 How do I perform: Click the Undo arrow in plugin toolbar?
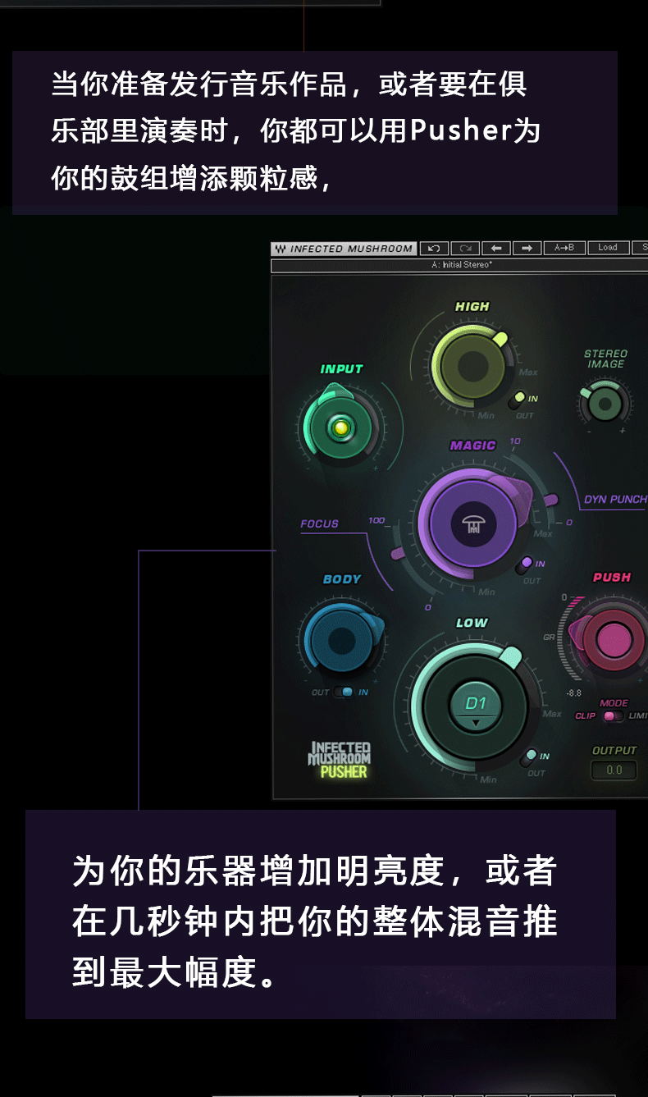tap(435, 248)
